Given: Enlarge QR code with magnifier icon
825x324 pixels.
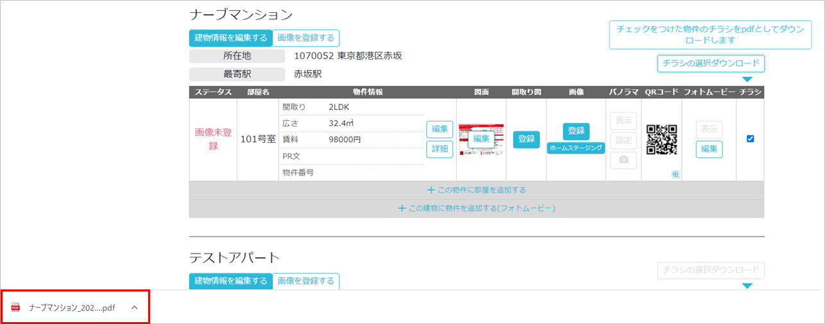Looking at the screenshot, I should click(x=676, y=174).
